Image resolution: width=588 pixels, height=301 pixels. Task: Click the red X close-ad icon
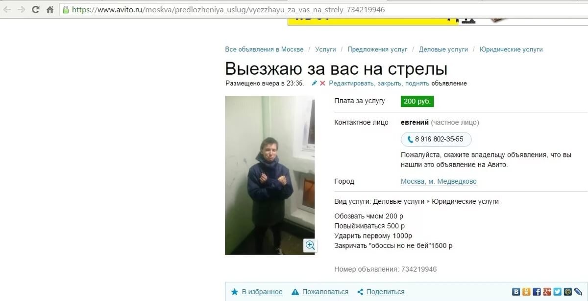[322, 83]
